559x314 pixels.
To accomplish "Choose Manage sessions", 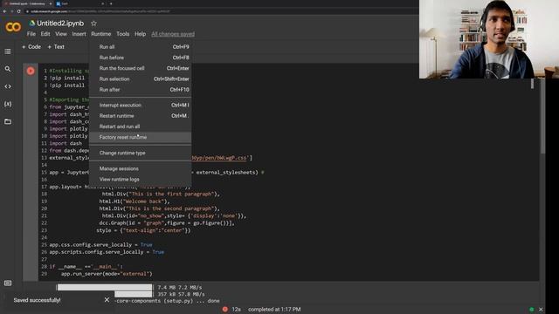I will pyautogui.click(x=140, y=168).
